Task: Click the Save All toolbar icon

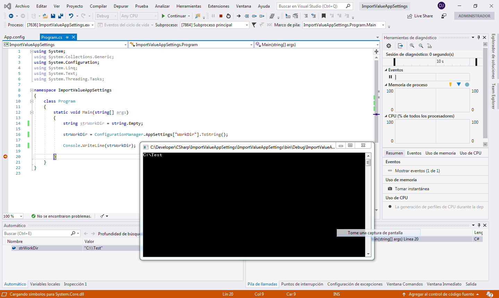Action: [x=61, y=16]
